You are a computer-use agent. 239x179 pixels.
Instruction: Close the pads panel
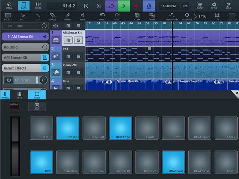coord(236,93)
